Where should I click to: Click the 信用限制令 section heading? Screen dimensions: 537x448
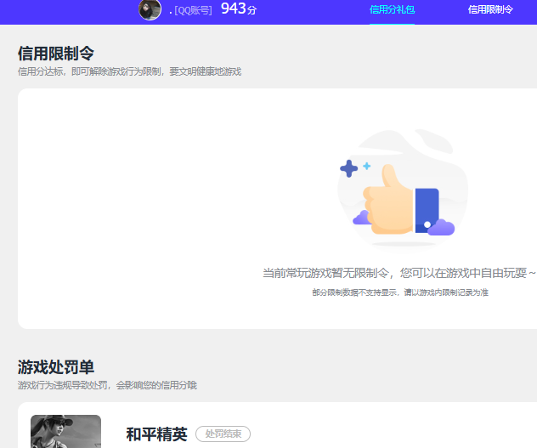pyautogui.click(x=56, y=53)
